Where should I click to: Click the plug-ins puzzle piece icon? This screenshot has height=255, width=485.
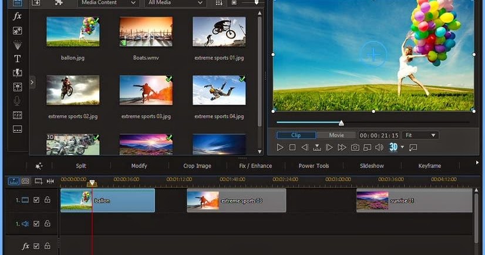[59, 3]
